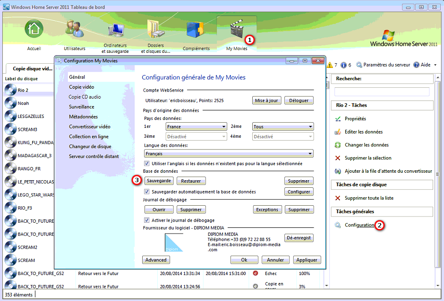Toggle Activer le journal de débogage checkbox
This screenshot has height=301, width=444.
click(x=147, y=220)
